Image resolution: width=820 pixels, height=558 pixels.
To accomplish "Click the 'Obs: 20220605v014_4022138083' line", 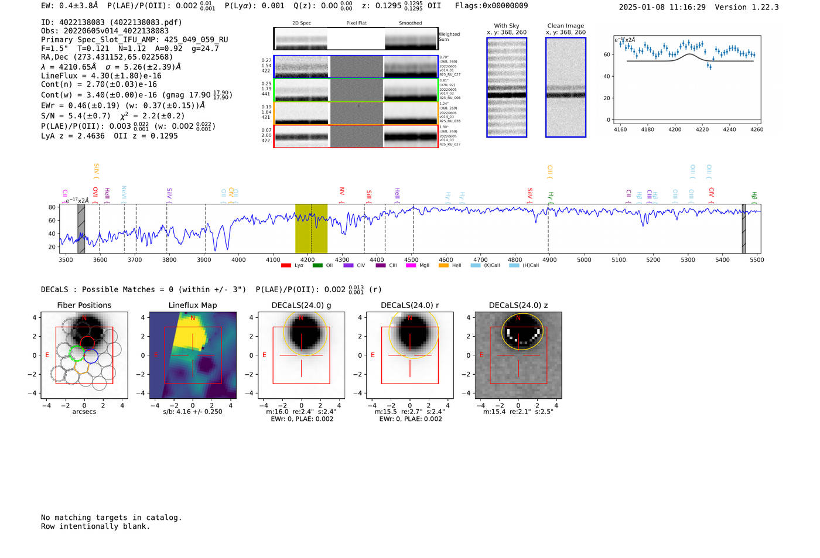I will [x=105, y=31].
